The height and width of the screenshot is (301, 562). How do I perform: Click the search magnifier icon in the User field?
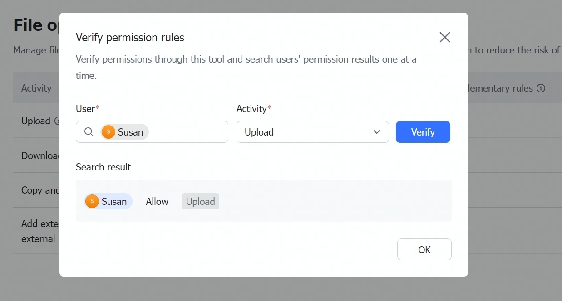[x=88, y=132]
